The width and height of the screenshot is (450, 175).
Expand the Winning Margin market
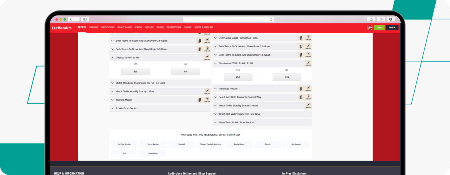coord(160,100)
